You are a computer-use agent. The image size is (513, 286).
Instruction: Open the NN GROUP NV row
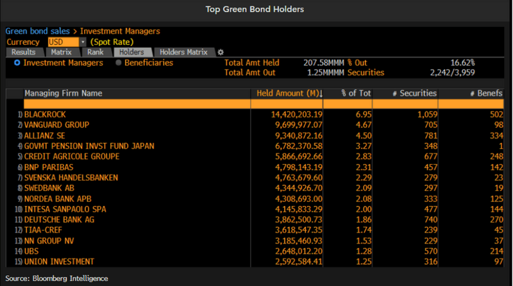click(x=255, y=241)
